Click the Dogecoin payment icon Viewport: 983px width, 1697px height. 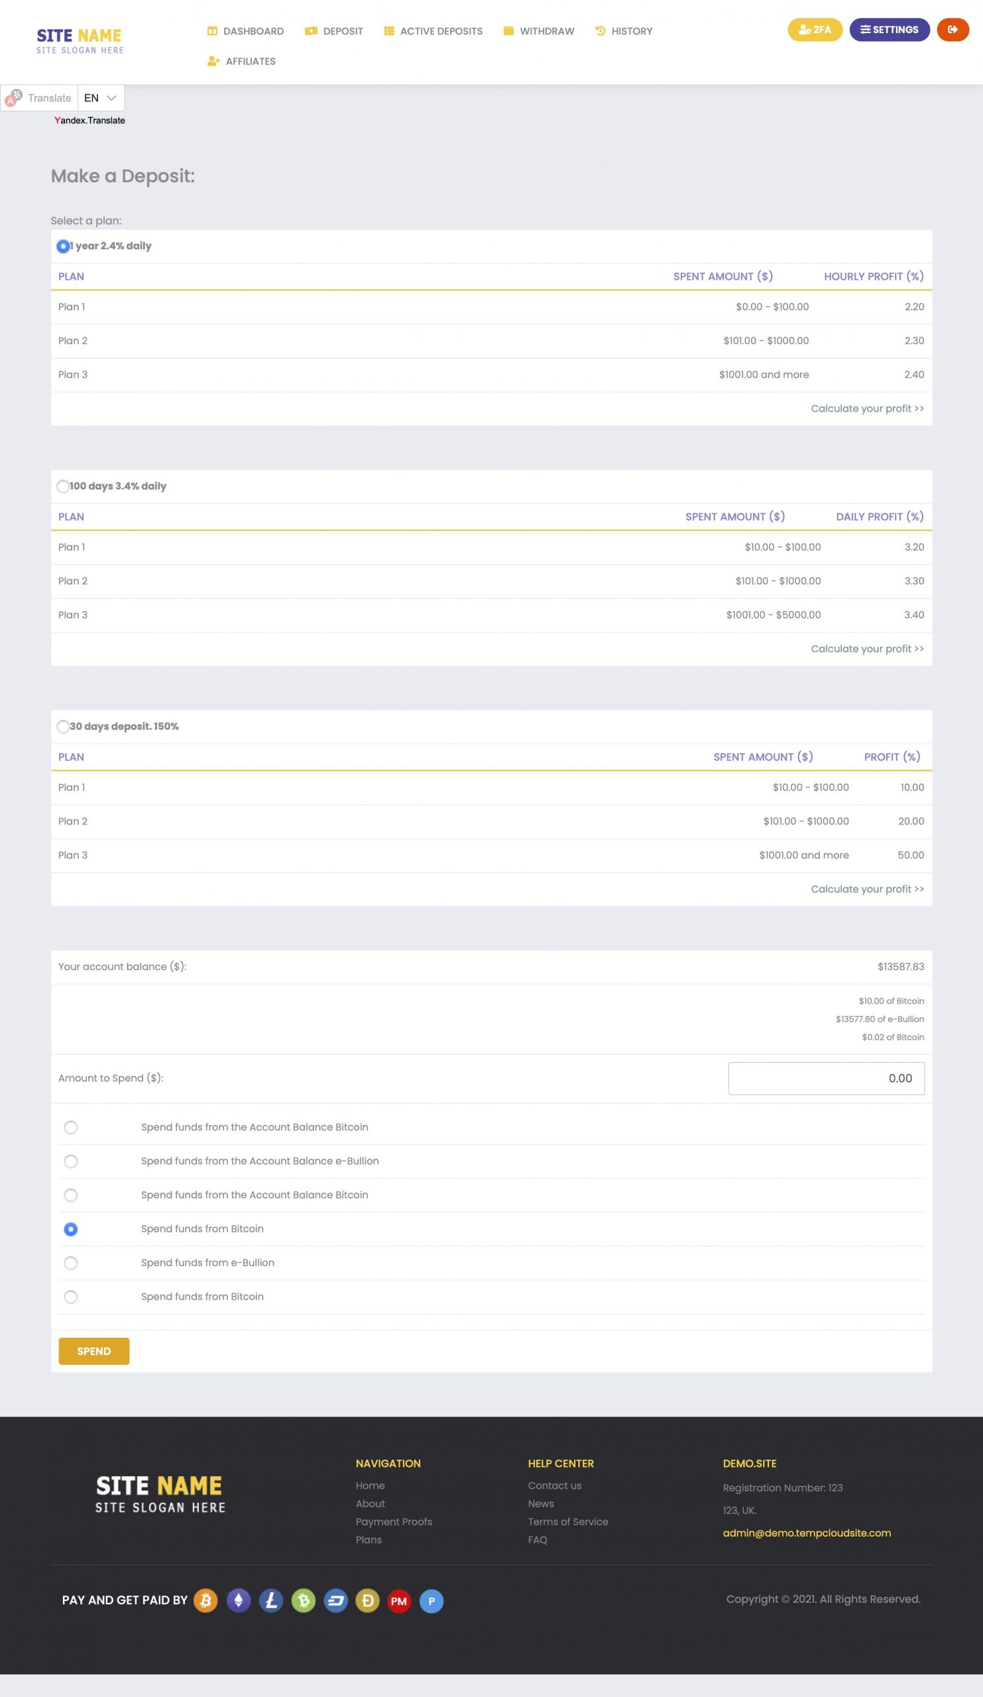click(368, 1600)
